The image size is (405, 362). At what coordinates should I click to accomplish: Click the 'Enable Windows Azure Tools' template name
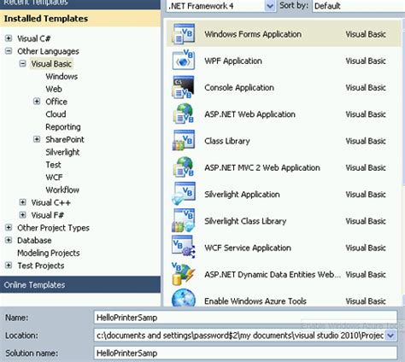pyautogui.click(x=255, y=301)
